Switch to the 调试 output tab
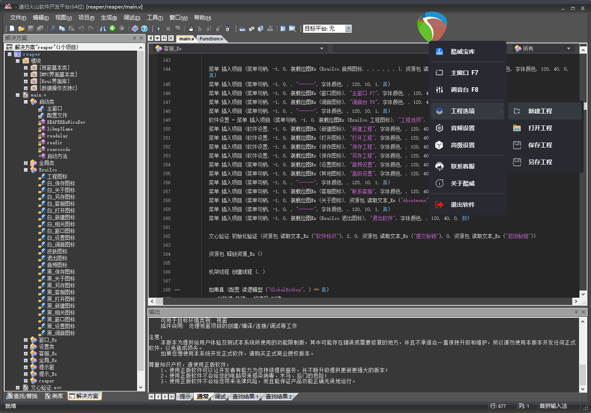 click(220, 396)
